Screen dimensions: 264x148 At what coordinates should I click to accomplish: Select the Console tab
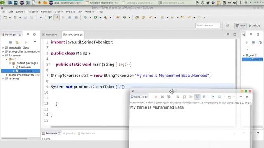coord(139,97)
